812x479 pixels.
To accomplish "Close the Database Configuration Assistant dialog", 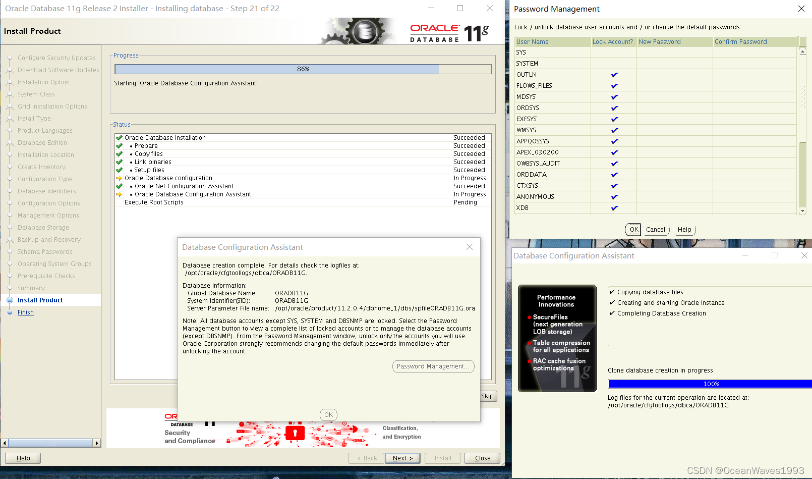I will click(470, 247).
